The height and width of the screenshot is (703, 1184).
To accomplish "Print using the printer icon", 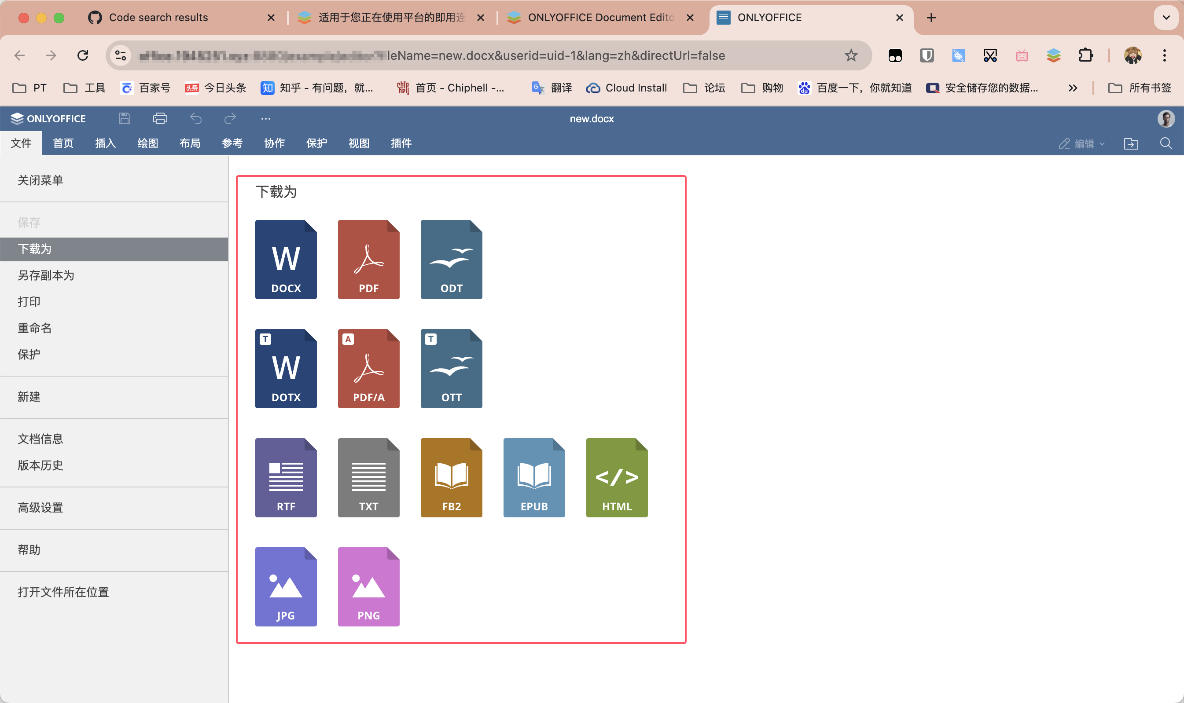I will (x=160, y=118).
